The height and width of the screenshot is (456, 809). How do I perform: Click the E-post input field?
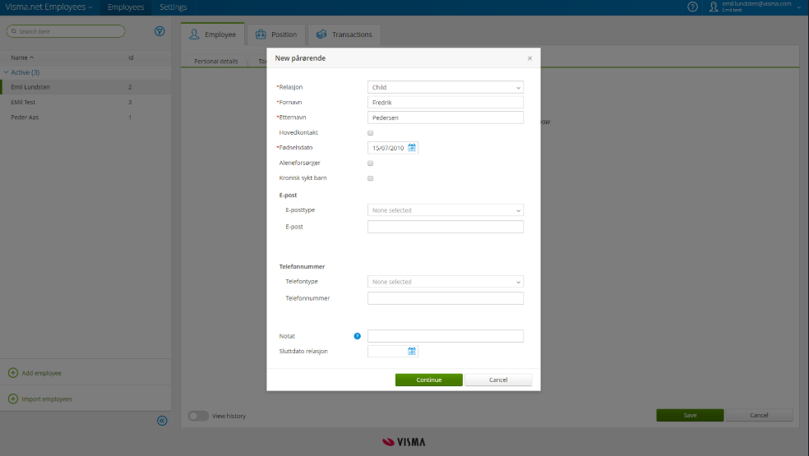coord(446,227)
